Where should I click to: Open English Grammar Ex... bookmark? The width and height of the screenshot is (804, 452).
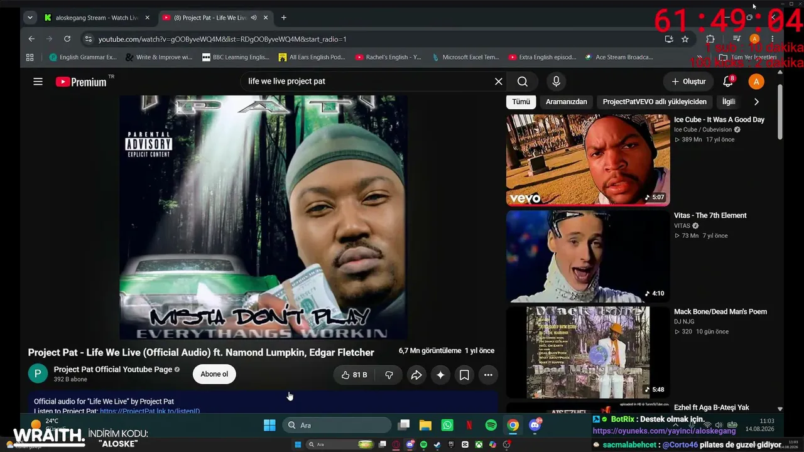pyautogui.click(x=83, y=57)
